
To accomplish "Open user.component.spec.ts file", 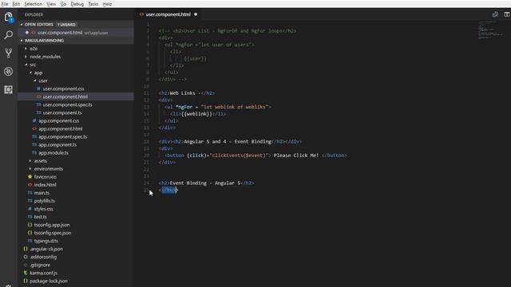I will pyautogui.click(x=67, y=104).
